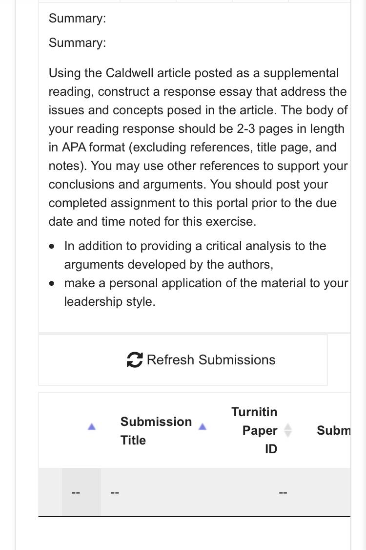Click the first dashed cell in shaded row
Image resolution: width=366 pixels, height=550 pixels.
(x=76, y=492)
